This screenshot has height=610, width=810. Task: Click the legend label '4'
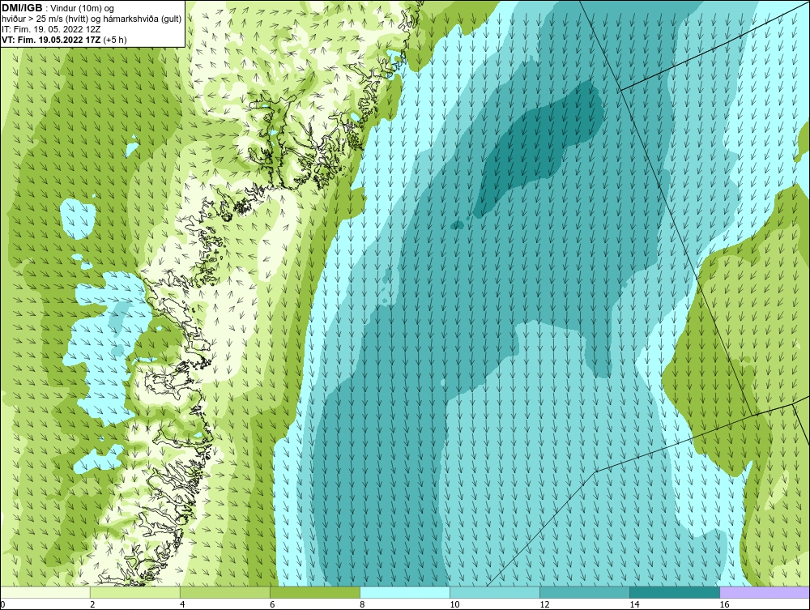click(183, 604)
